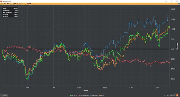Click the -$10,00 axis label
This screenshot has width=180, height=97.
coord(173,69)
